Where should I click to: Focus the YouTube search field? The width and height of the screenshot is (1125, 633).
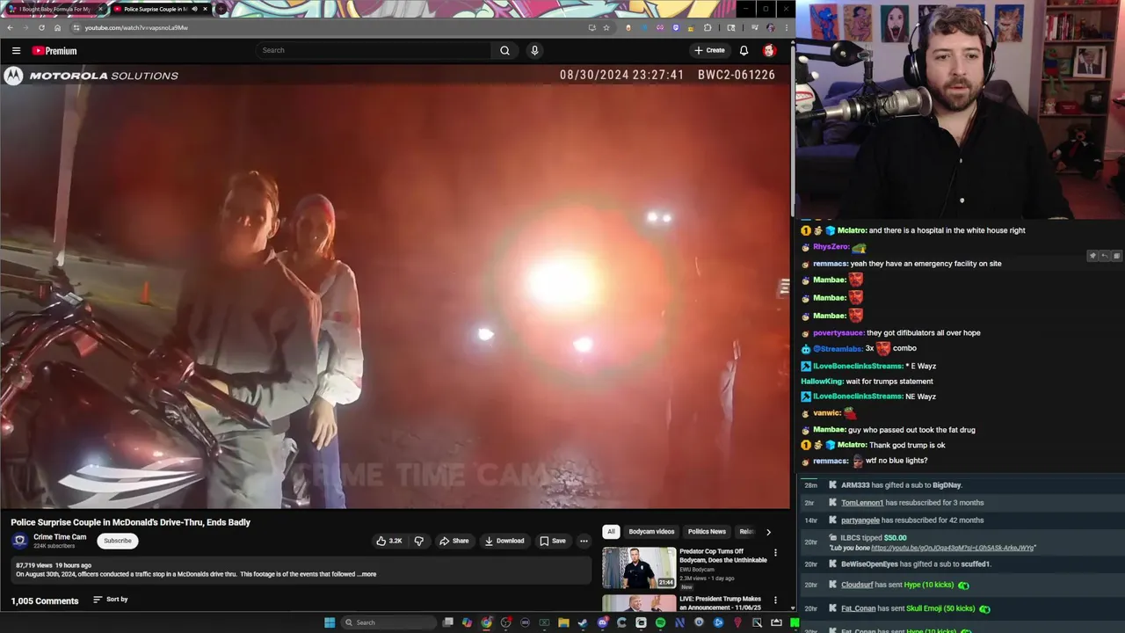[x=374, y=50]
